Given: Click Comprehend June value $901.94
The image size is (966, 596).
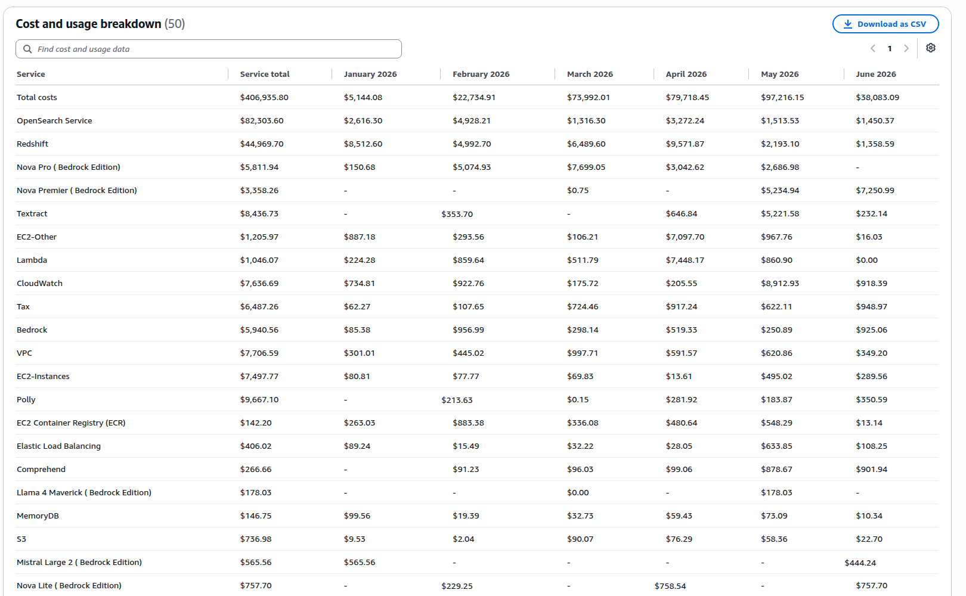Looking at the screenshot, I should tap(871, 469).
